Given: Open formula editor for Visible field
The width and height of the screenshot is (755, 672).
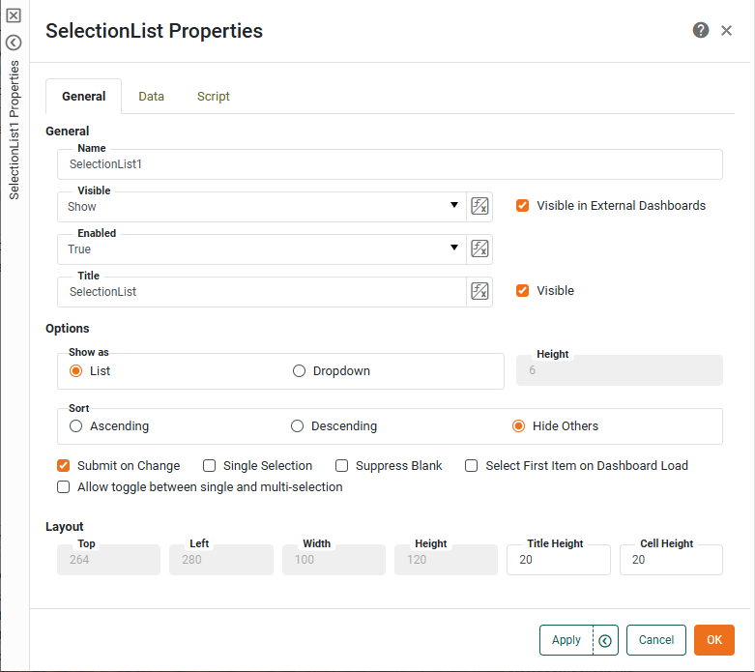Looking at the screenshot, I should point(479,206).
